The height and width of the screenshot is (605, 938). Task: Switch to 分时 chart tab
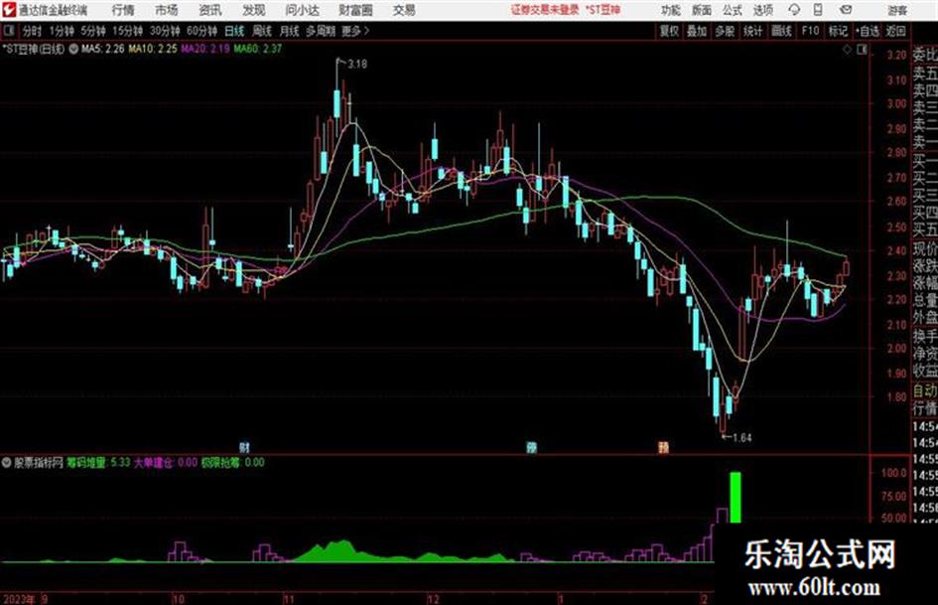pos(32,31)
